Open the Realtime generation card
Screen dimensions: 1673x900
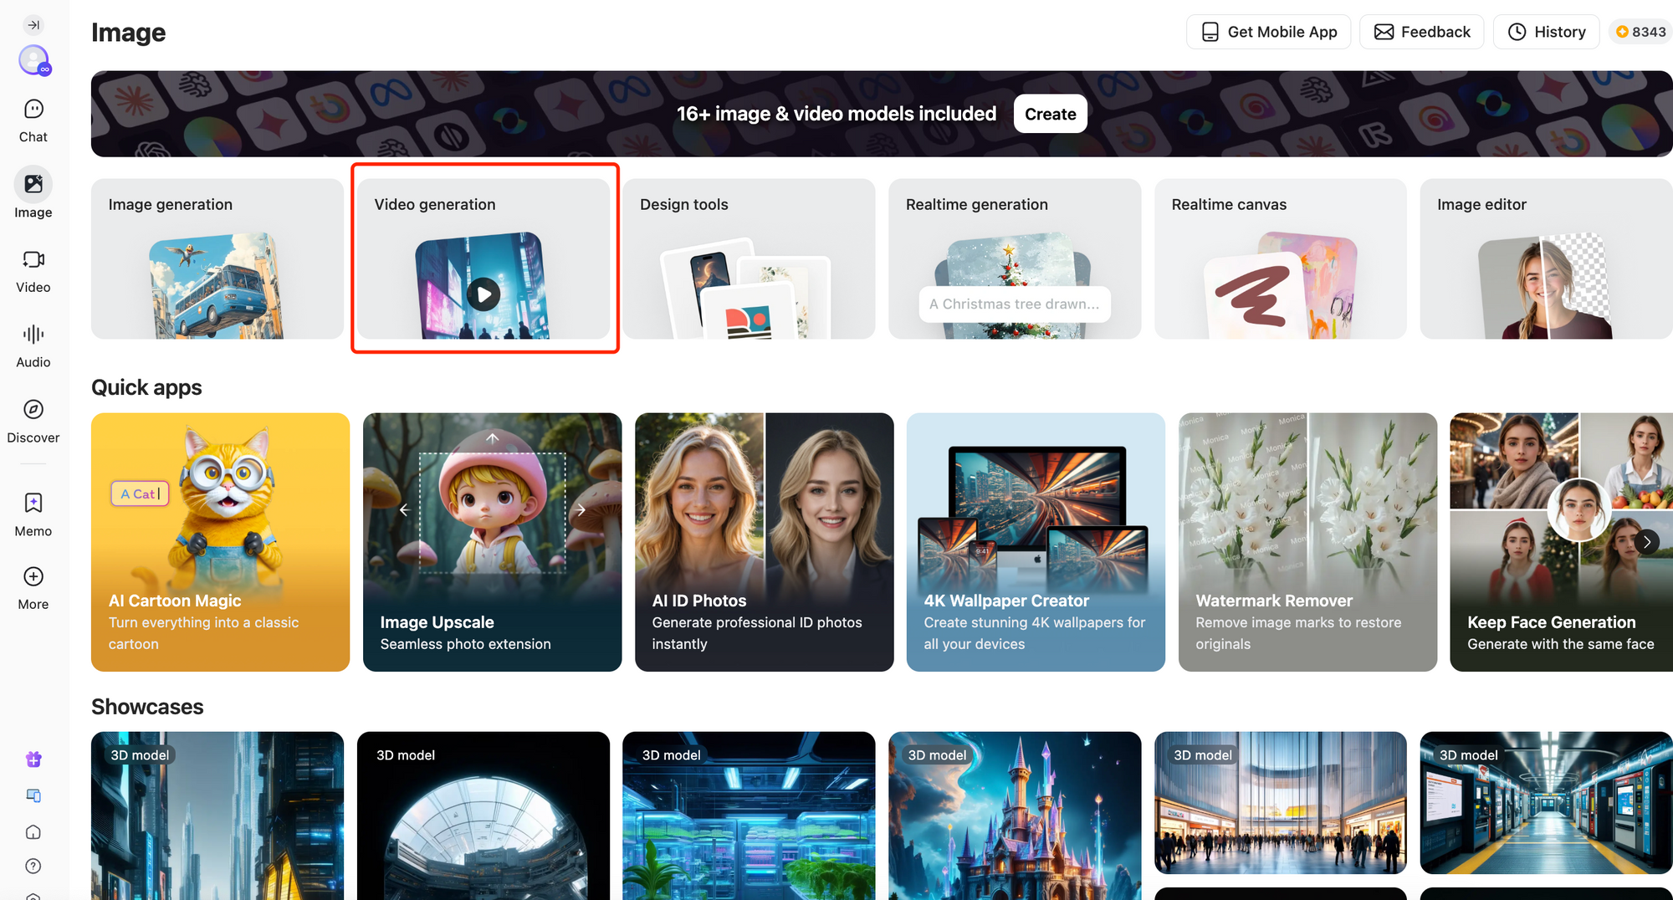pyautogui.click(x=1015, y=258)
